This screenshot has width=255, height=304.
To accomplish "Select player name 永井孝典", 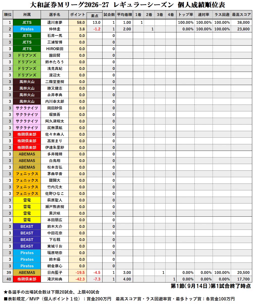I will coord(55,95).
